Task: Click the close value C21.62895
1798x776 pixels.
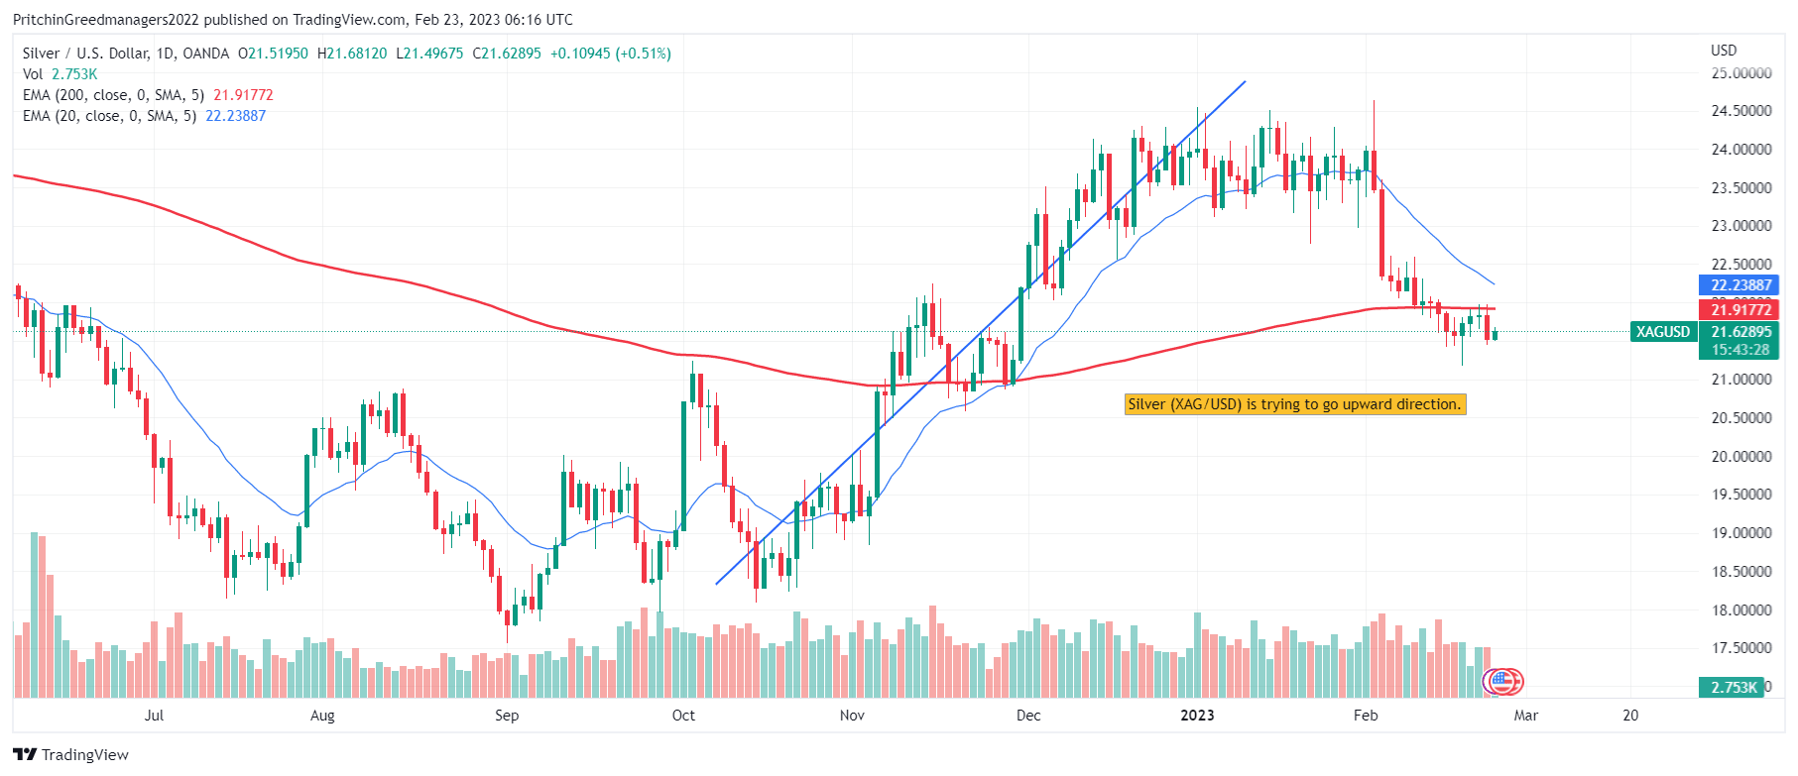Action: (x=507, y=54)
